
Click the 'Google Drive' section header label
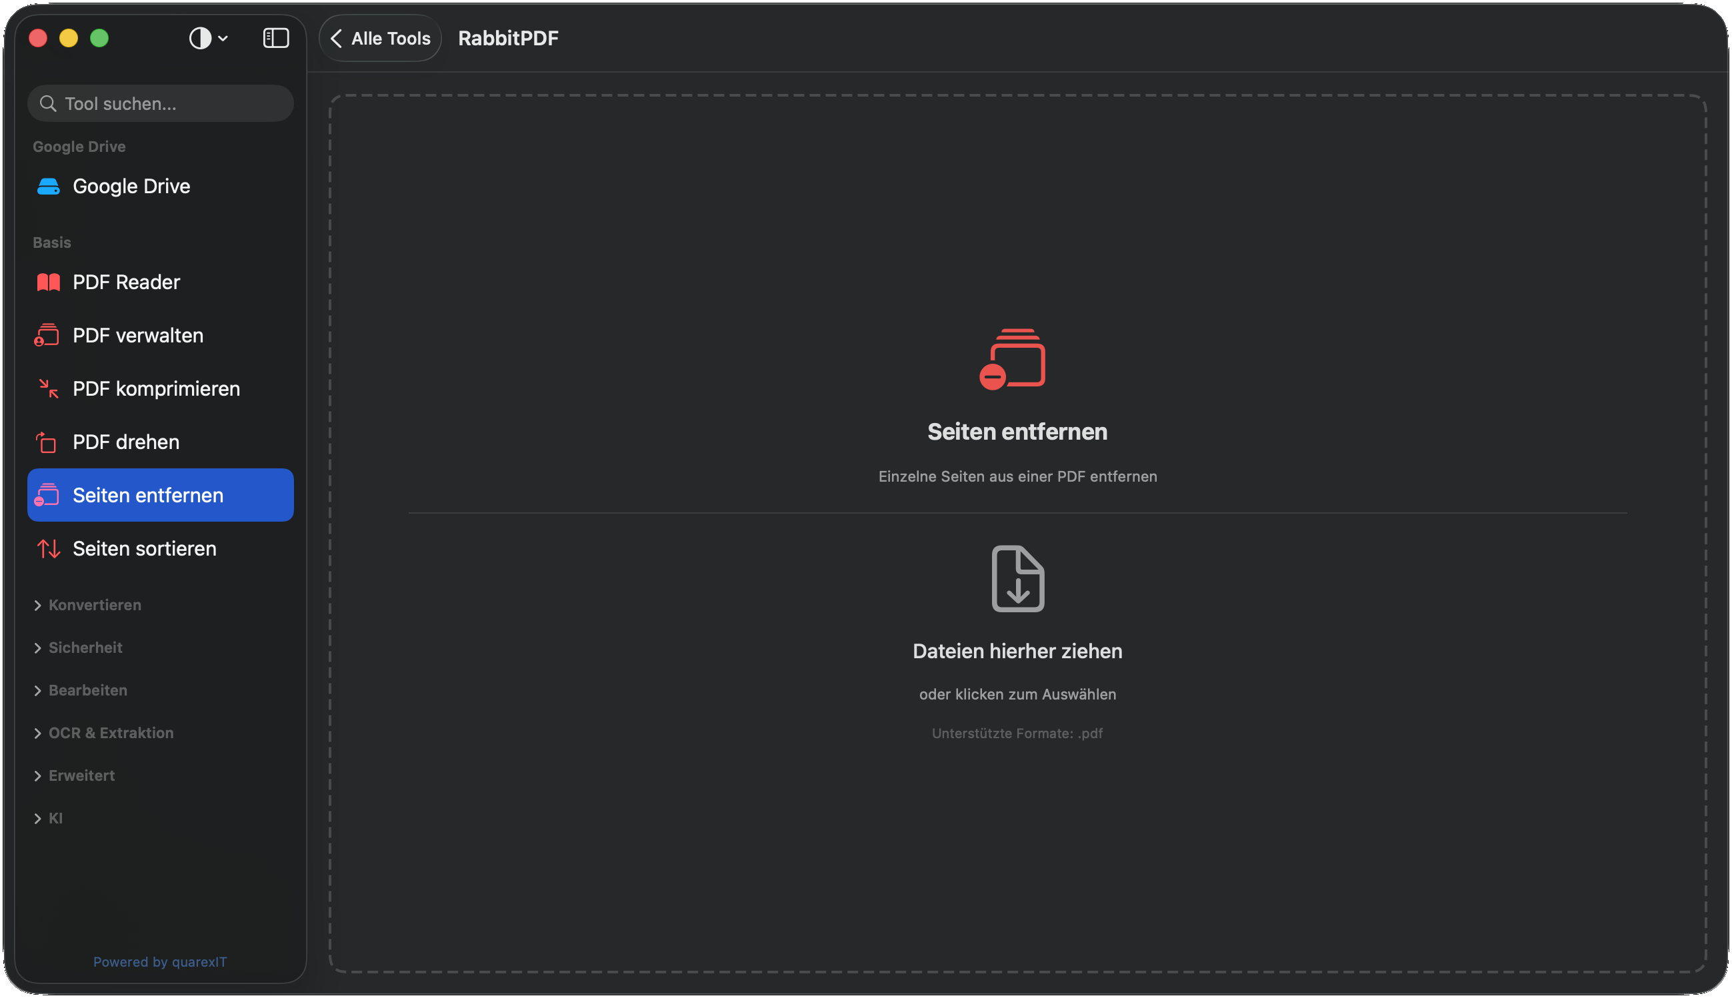pyautogui.click(x=79, y=147)
